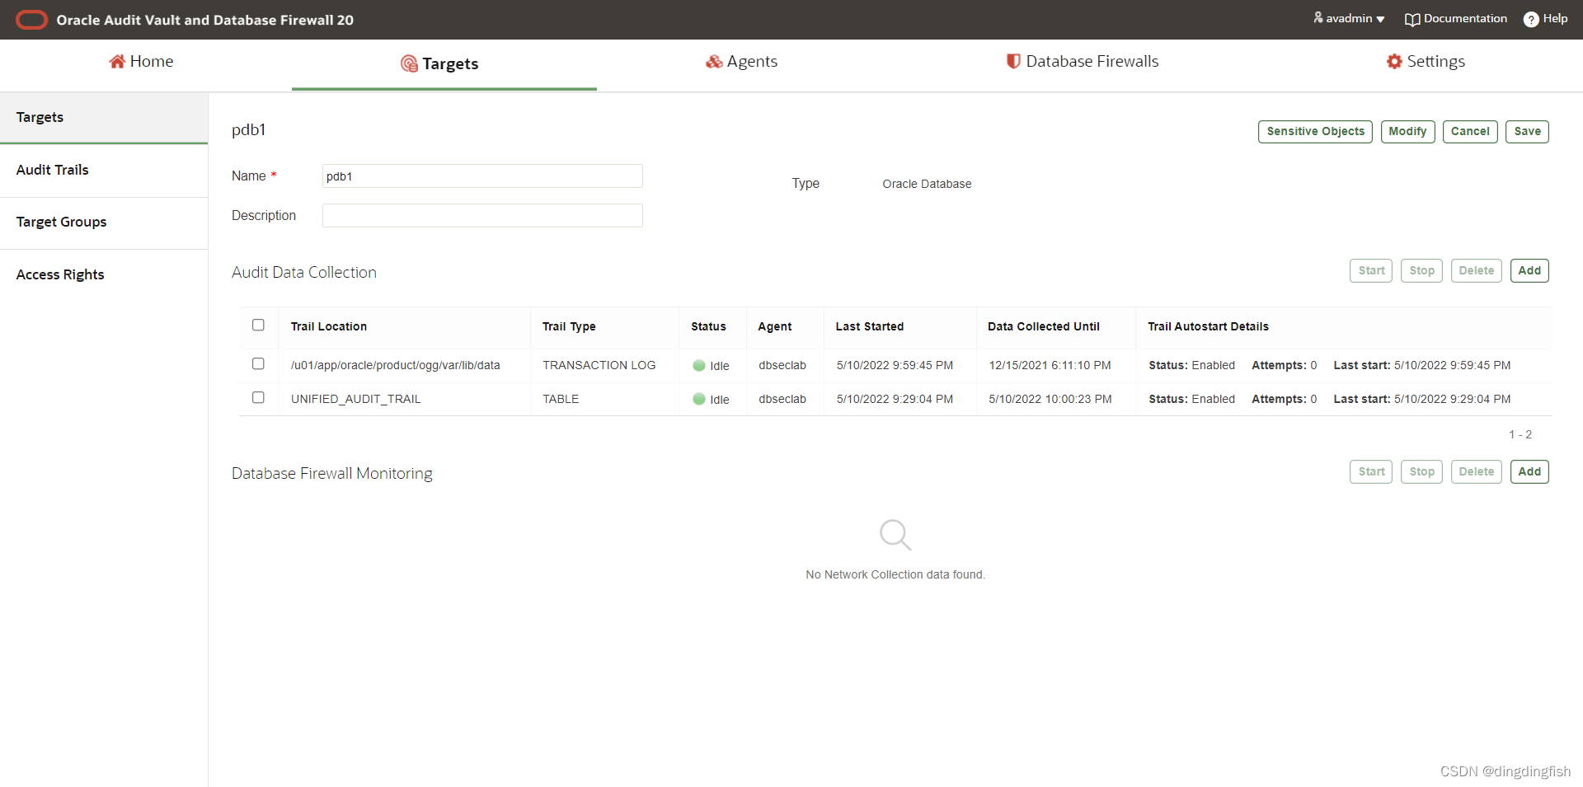Click the 12/15/2021 6:11:10 PM cell
Viewport: 1583px width, 787px height.
[x=1050, y=366]
